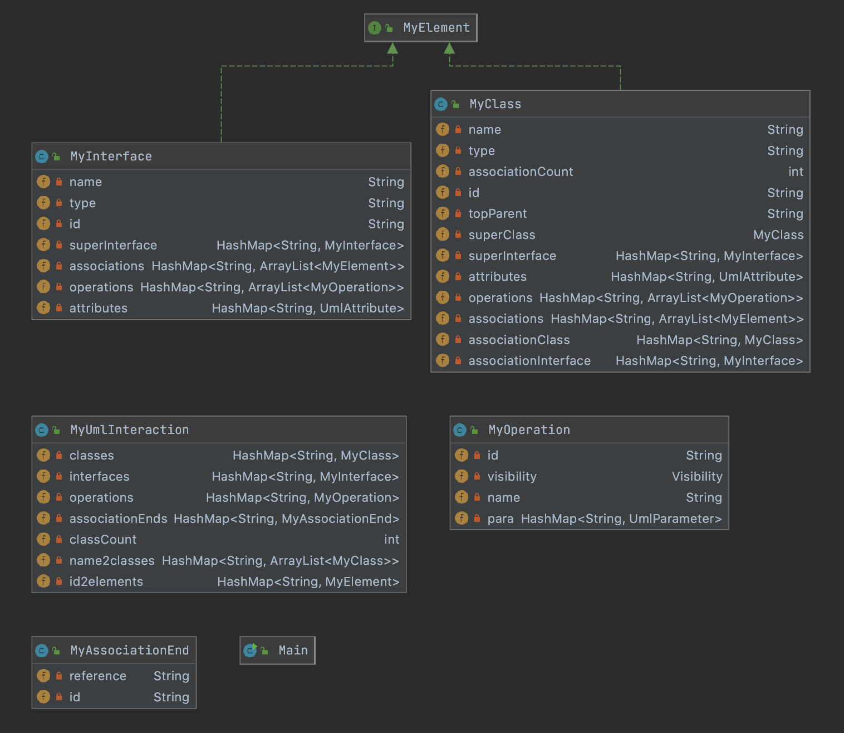
Task: Click the public visibility icon beside MyElement
Action: point(389,28)
